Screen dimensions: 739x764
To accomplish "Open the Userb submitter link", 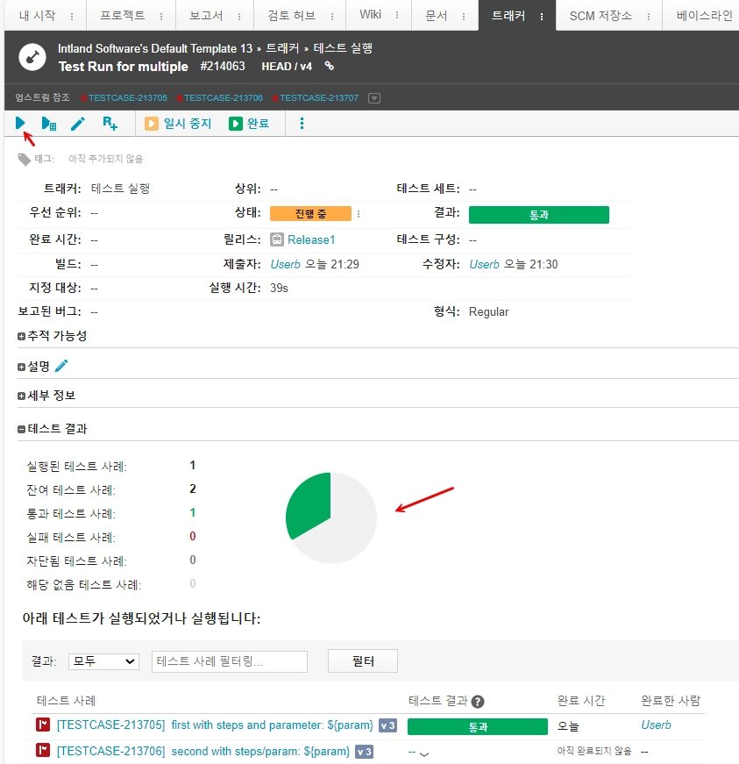I will pos(285,264).
